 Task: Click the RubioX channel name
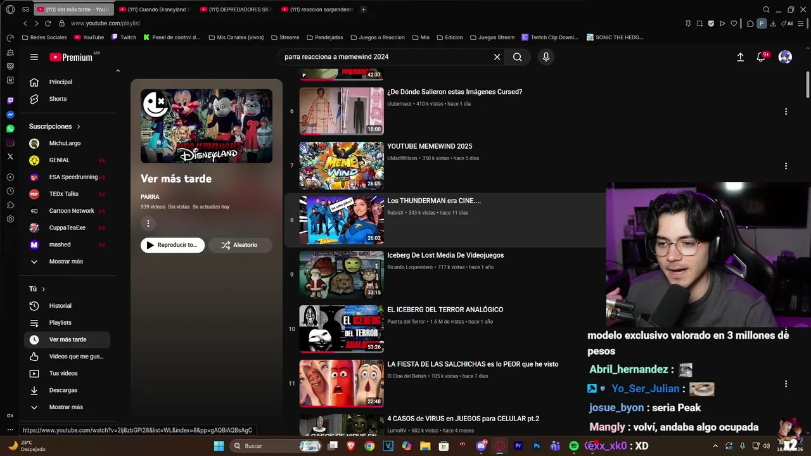coord(395,213)
